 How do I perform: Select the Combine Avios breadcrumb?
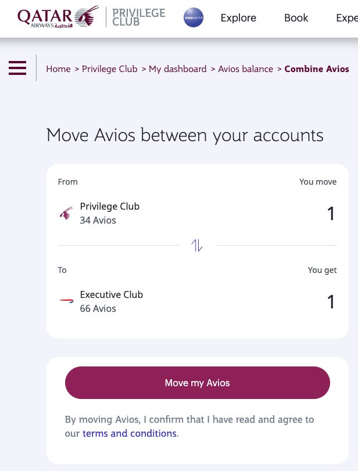(x=317, y=69)
